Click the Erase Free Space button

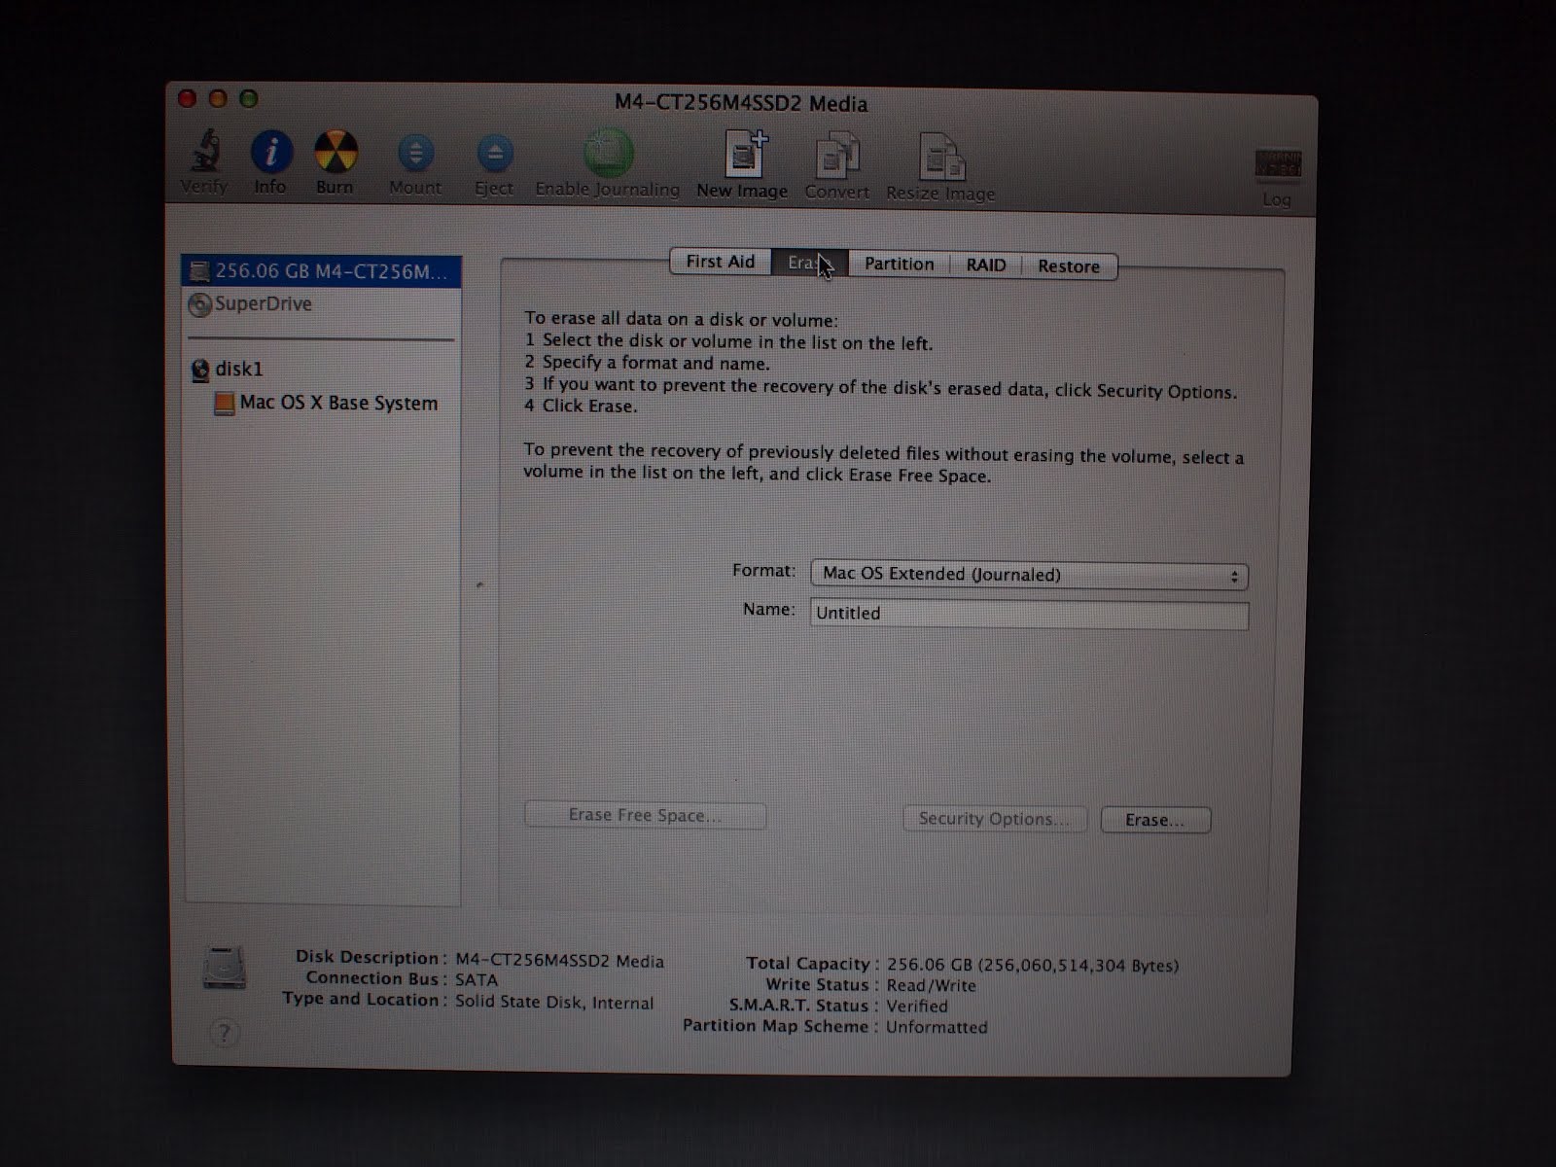pos(645,815)
